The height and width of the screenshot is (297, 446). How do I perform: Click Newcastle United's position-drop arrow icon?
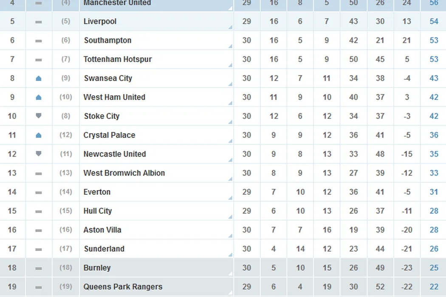click(x=39, y=154)
